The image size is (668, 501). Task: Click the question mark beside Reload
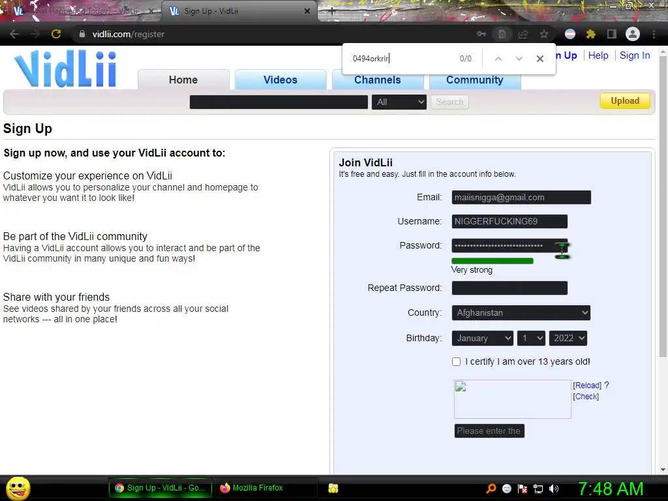pyautogui.click(x=607, y=385)
